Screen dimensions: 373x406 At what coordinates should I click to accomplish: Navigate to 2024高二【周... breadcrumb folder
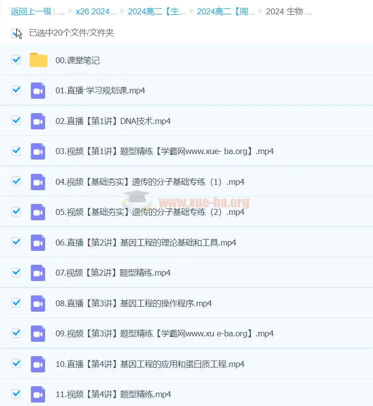pyautogui.click(x=226, y=12)
